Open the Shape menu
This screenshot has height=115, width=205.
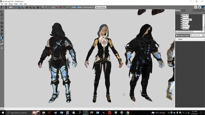(11, 4)
